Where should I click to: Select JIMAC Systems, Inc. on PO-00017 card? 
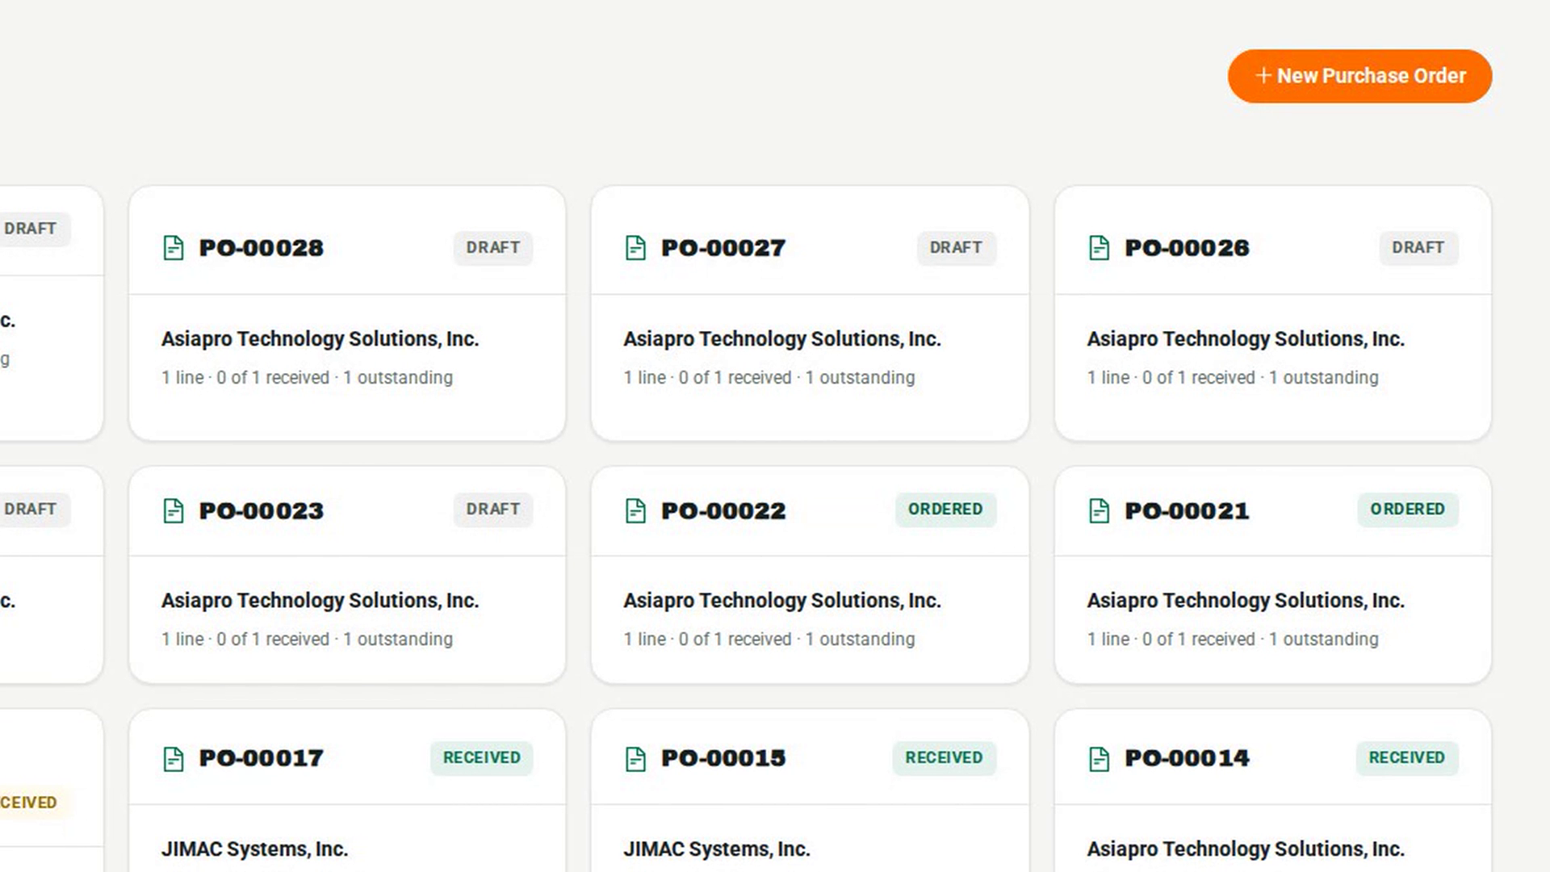pos(254,849)
